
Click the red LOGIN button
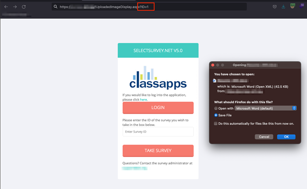pos(158,108)
